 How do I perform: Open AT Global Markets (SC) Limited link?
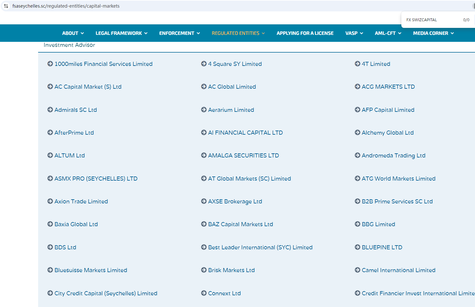(x=249, y=179)
